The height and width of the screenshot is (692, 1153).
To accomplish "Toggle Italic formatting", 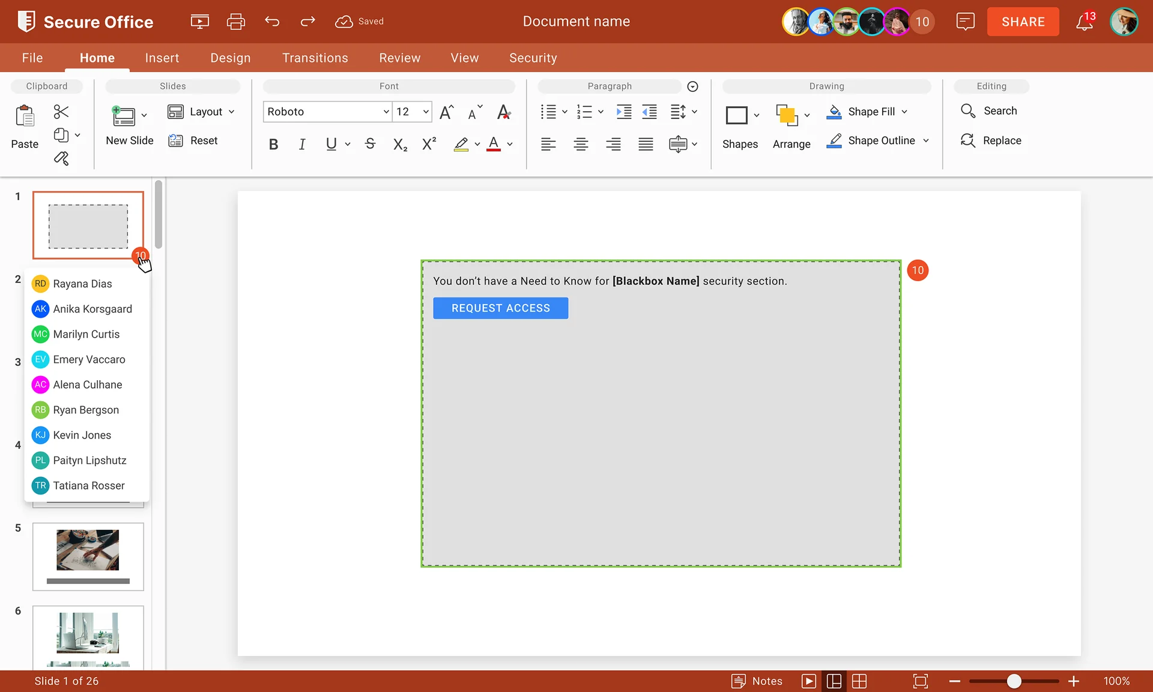I will pos(302,144).
